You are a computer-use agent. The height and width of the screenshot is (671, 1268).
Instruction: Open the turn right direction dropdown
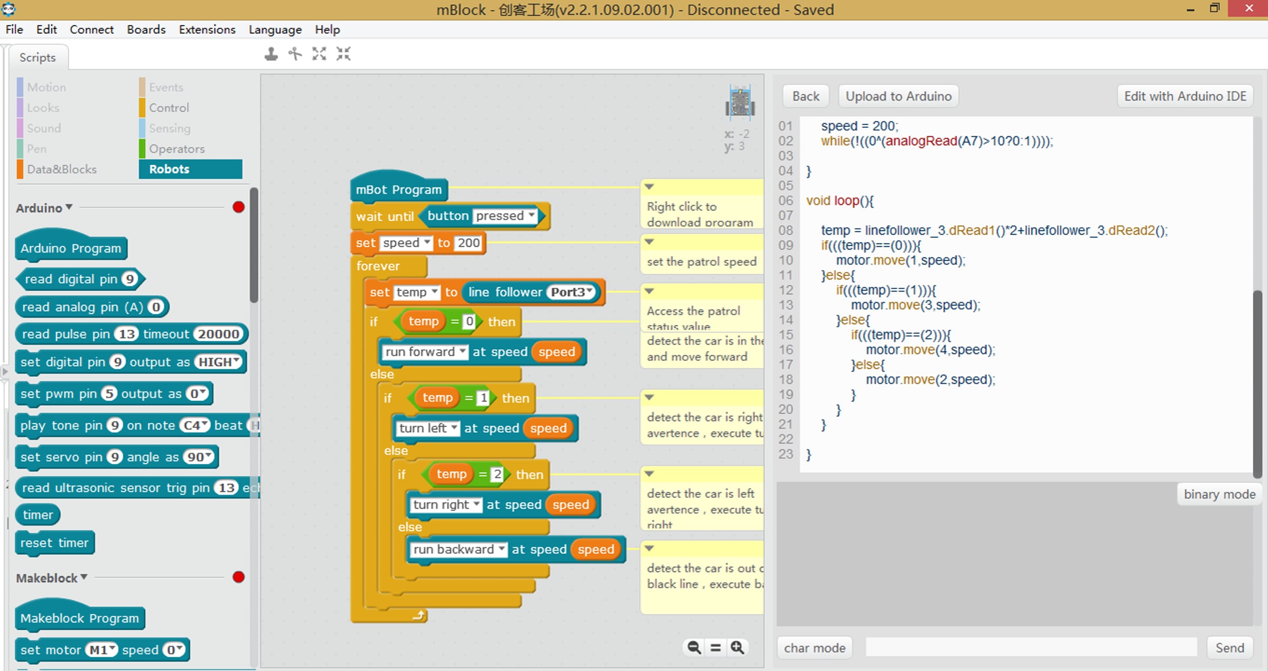(477, 504)
